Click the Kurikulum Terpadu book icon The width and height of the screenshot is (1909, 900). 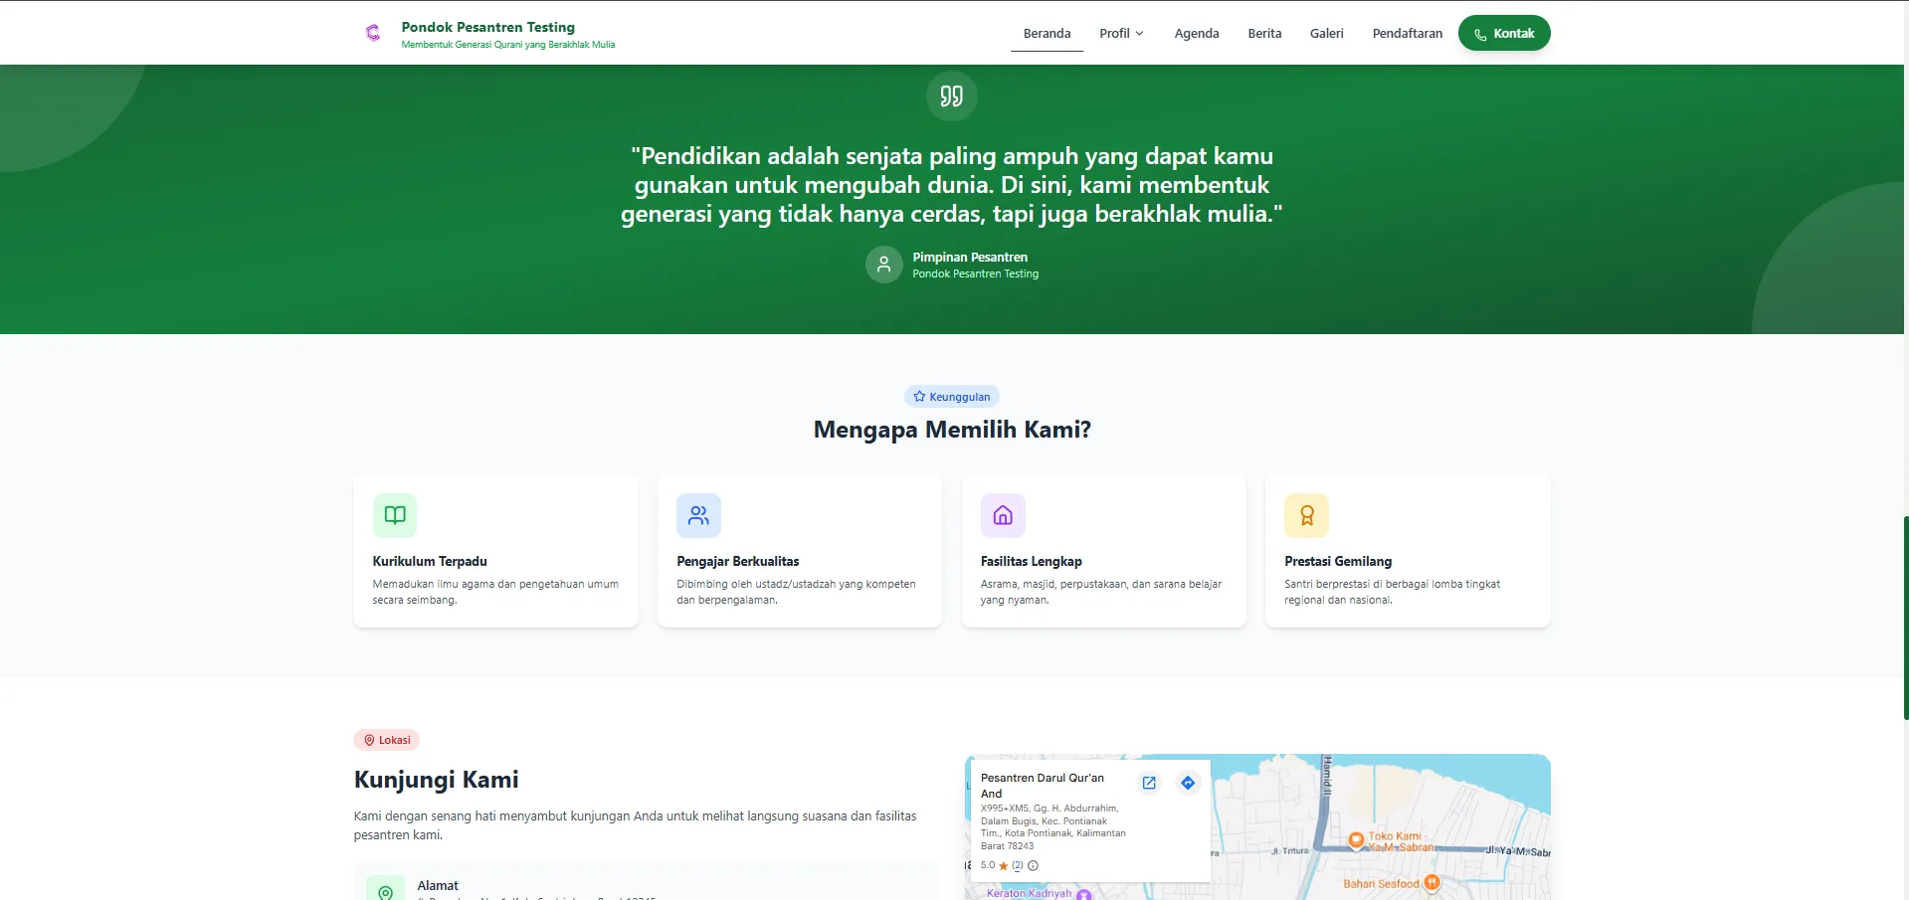(395, 515)
